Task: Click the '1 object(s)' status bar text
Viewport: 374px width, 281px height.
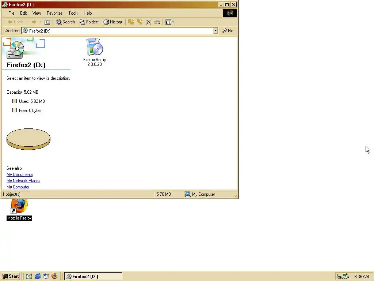Action: click(11, 194)
